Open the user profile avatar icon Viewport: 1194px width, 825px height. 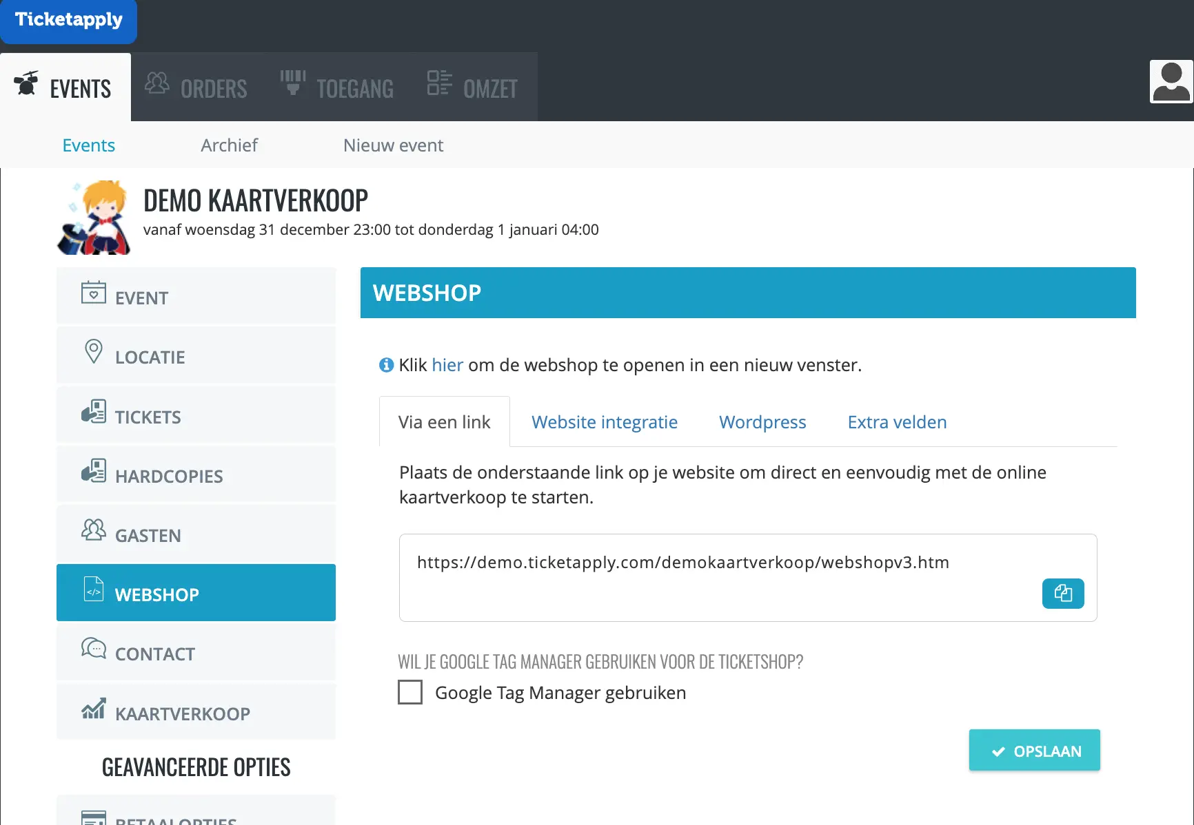coord(1171,82)
